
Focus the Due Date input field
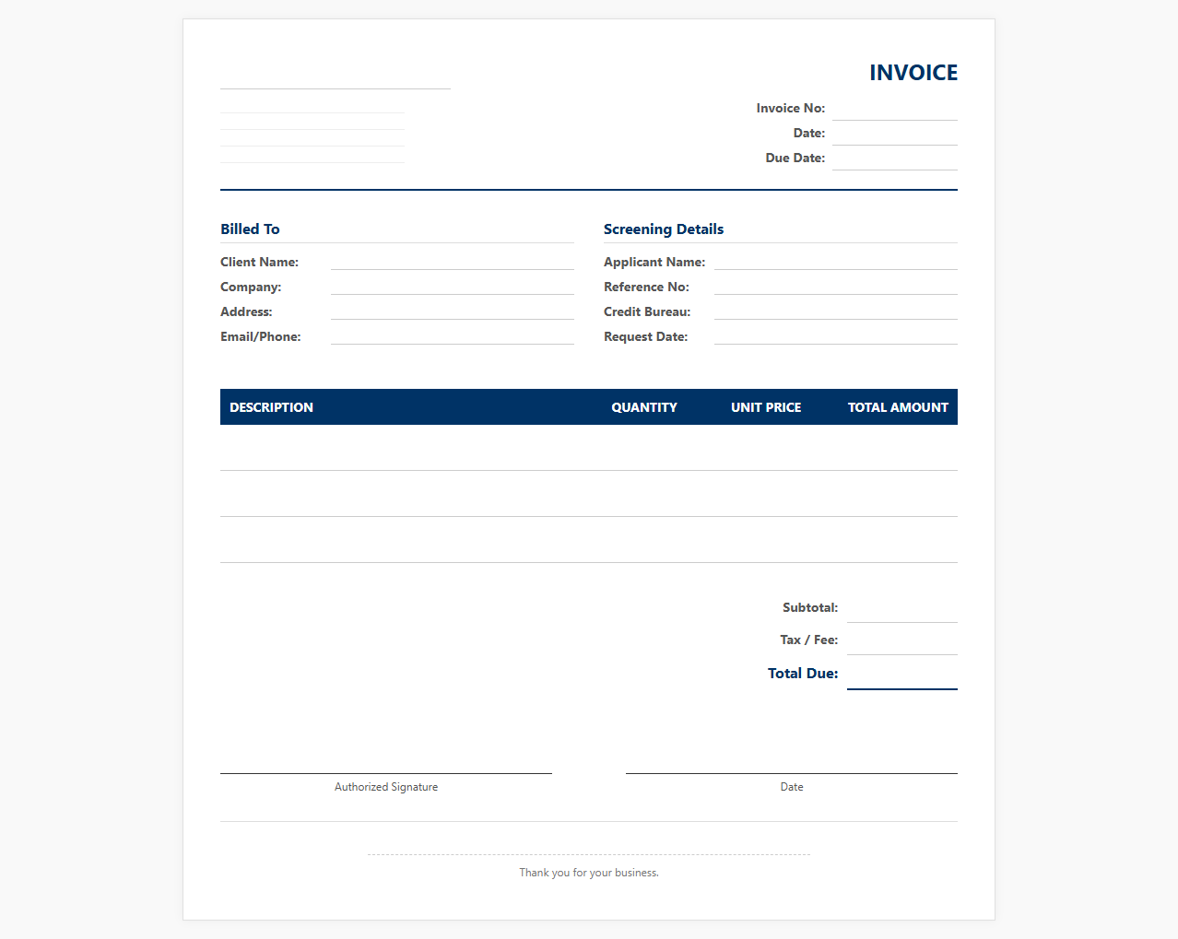895,158
